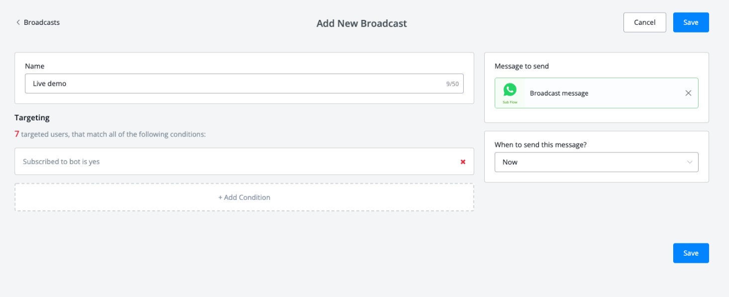
Task: Click the 9/50 character counter
Action: point(452,84)
